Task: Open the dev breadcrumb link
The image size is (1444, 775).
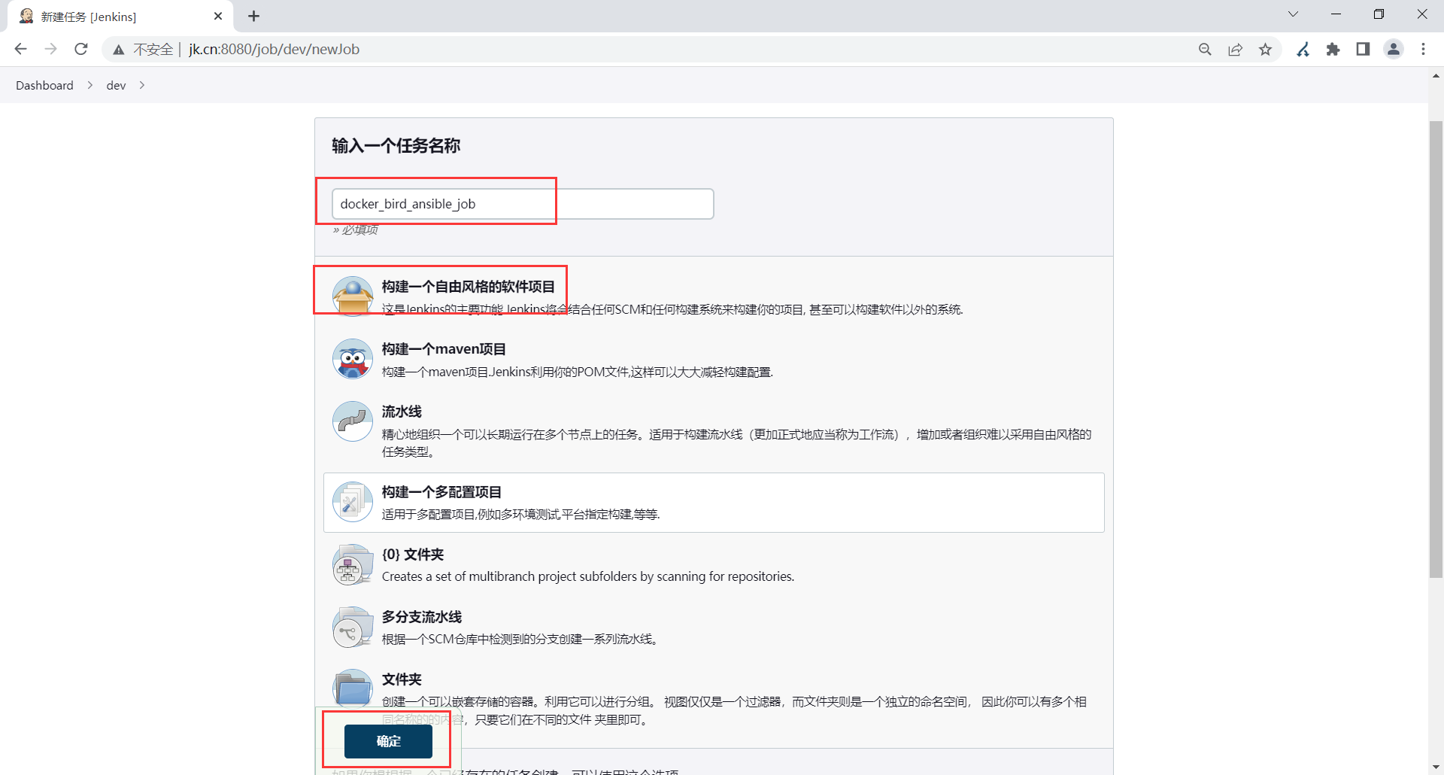Action: coord(116,86)
